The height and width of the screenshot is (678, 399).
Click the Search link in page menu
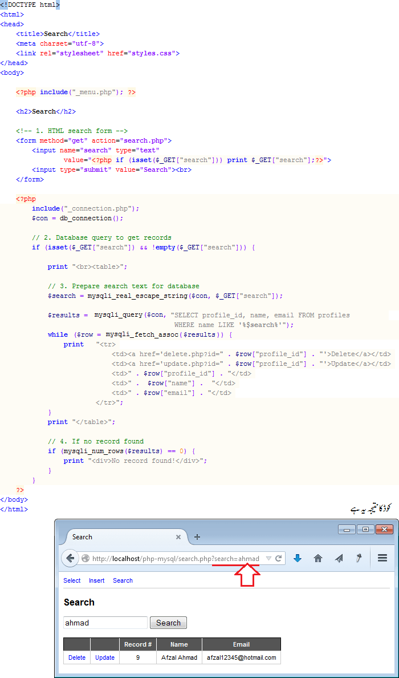(123, 580)
